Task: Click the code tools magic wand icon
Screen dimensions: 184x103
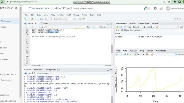Action: (45, 27)
